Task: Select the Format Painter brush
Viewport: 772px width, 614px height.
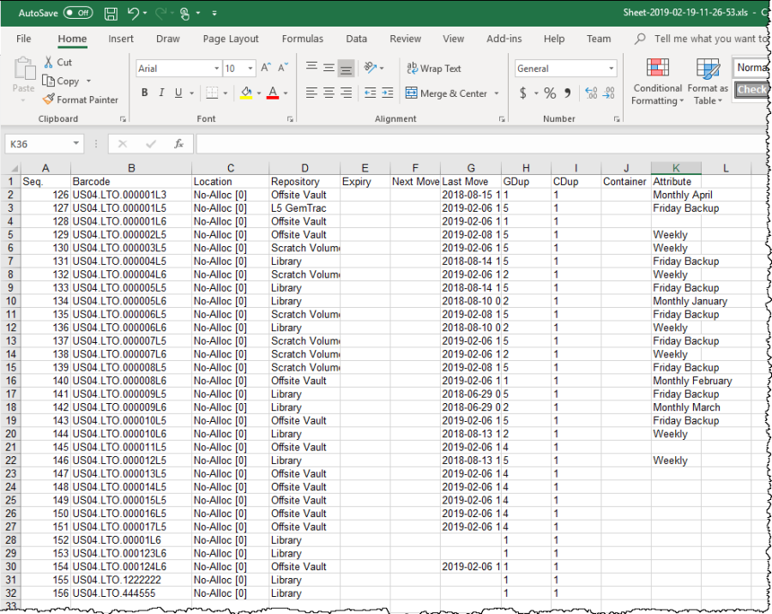Action: (x=48, y=99)
